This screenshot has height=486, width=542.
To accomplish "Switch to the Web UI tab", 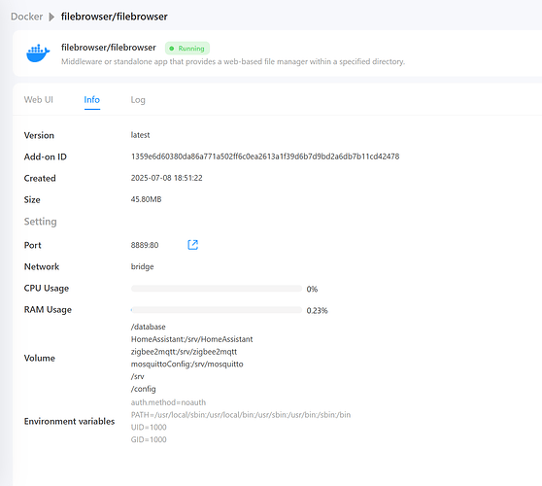I will [39, 99].
